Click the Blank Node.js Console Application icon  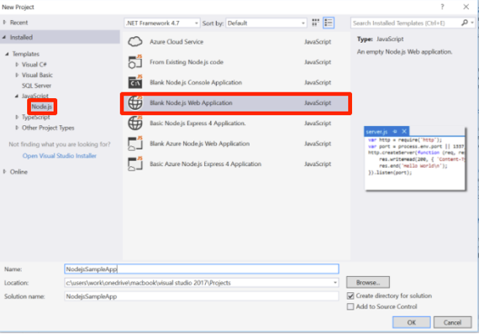coord(135,82)
